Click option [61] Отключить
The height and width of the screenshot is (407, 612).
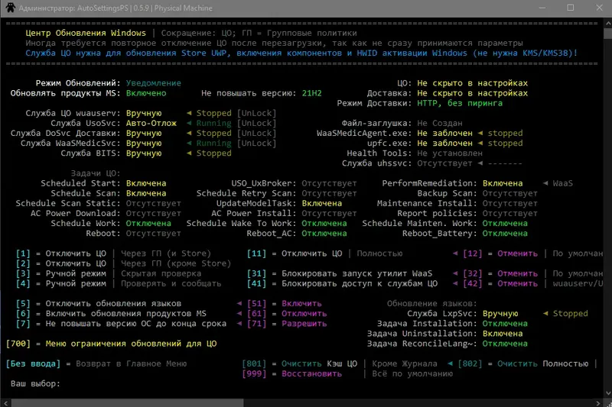pyautogui.click(x=304, y=314)
